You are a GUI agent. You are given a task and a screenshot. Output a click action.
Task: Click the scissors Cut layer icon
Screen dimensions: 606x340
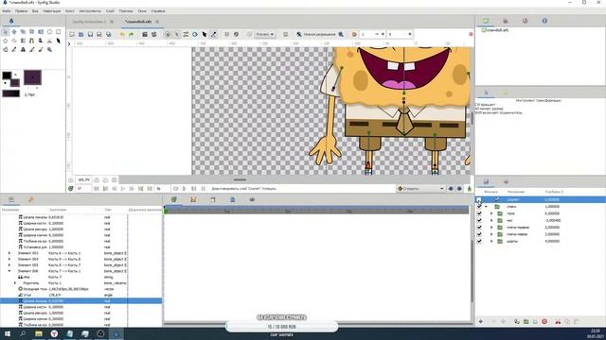[558, 321]
